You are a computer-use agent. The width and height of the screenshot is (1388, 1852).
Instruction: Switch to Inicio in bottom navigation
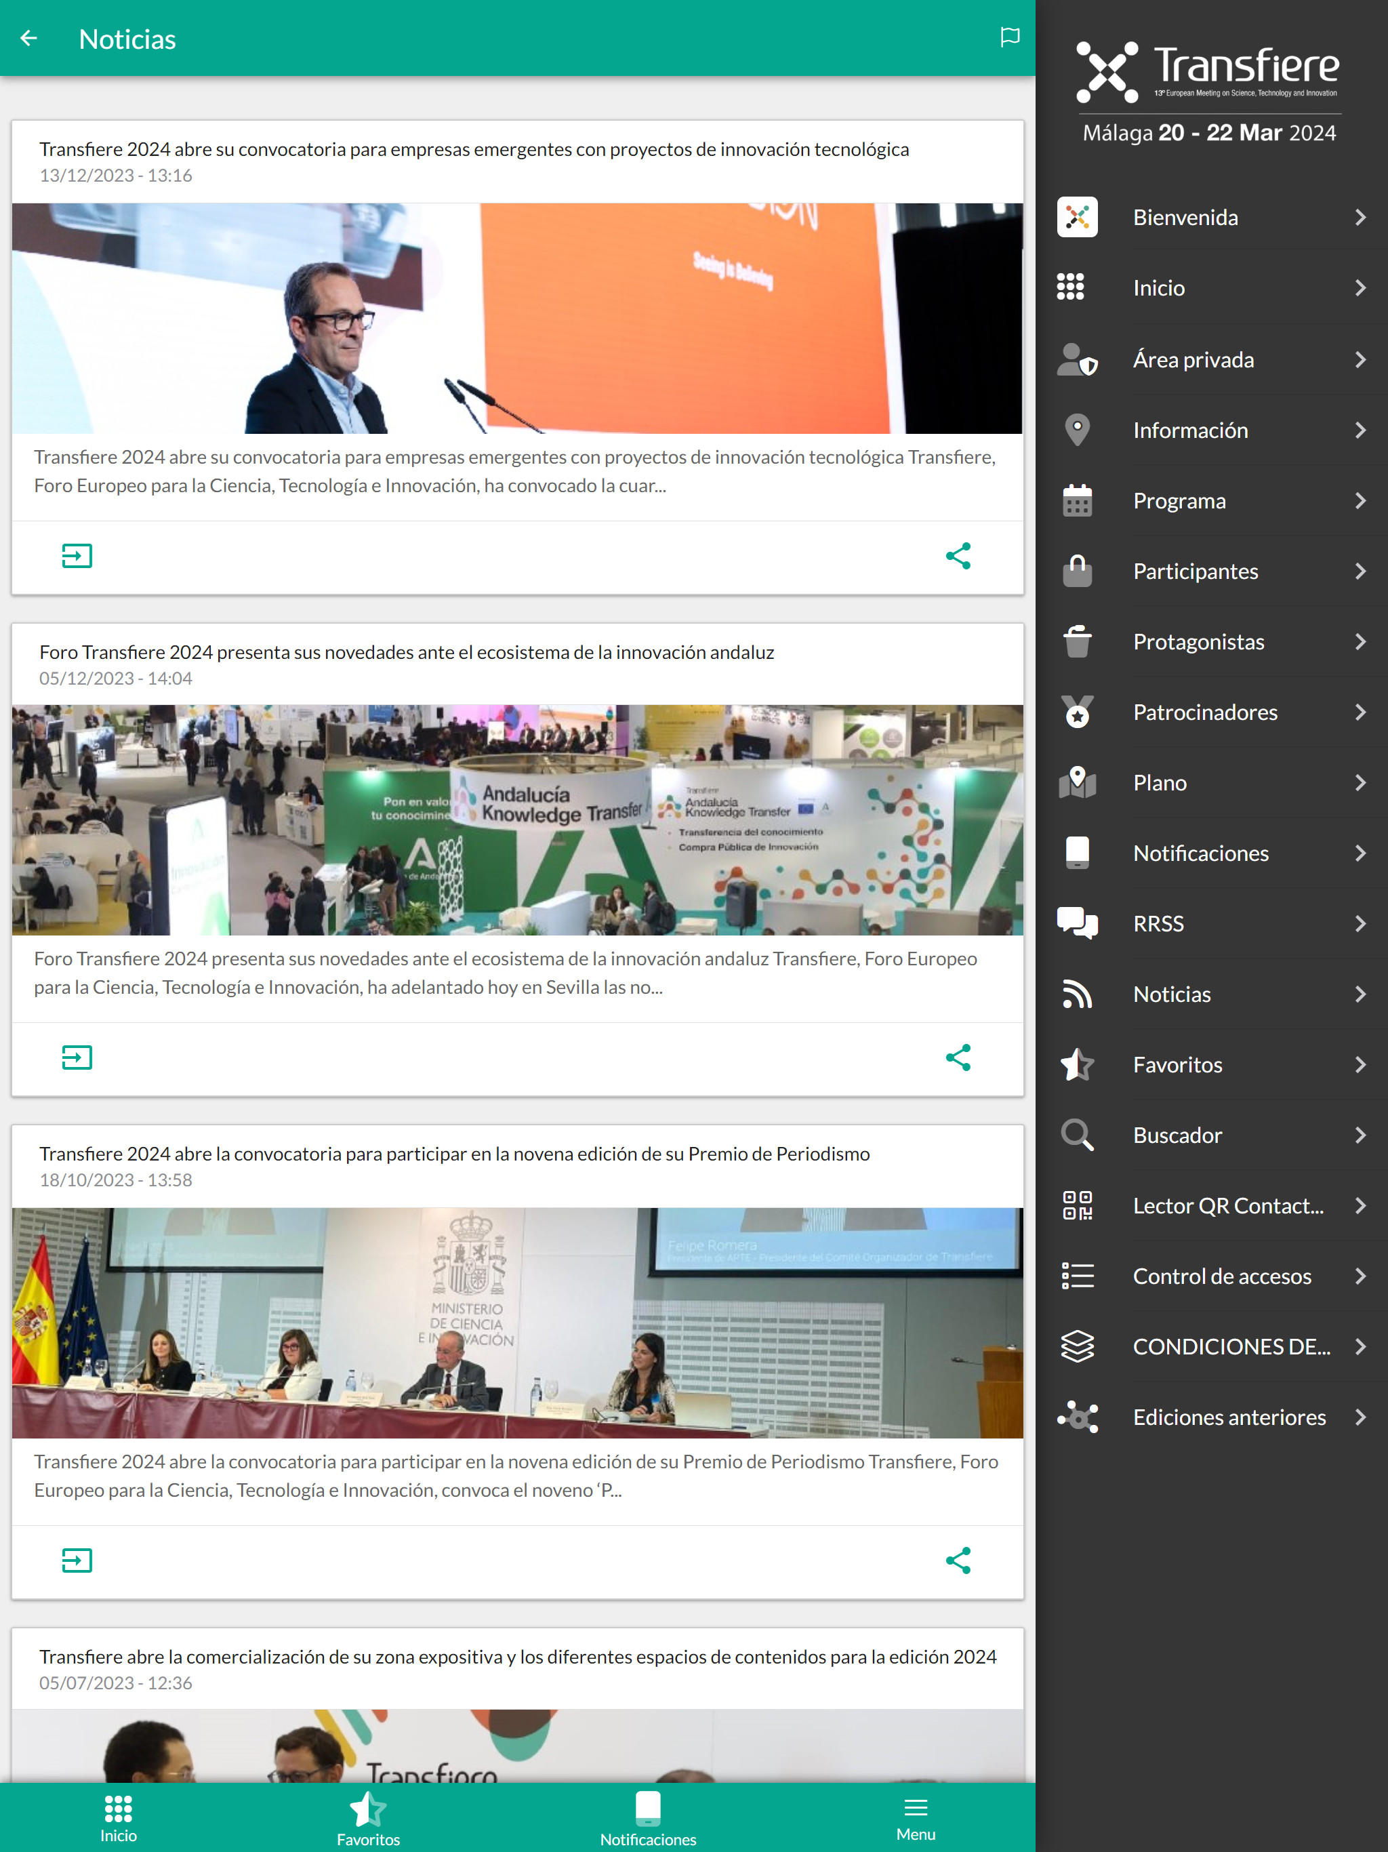(118, 1819)
